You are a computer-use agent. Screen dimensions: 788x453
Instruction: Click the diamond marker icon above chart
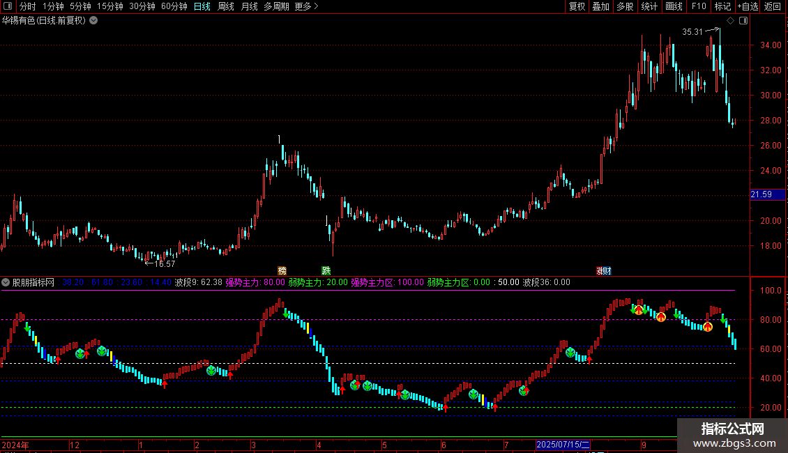pyautogui.click(x=731, y=21)
